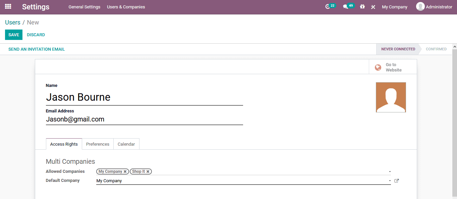Screen dimensions: 457x199
Task: Click the user profile photo placeholder
Action: (391, 97)
